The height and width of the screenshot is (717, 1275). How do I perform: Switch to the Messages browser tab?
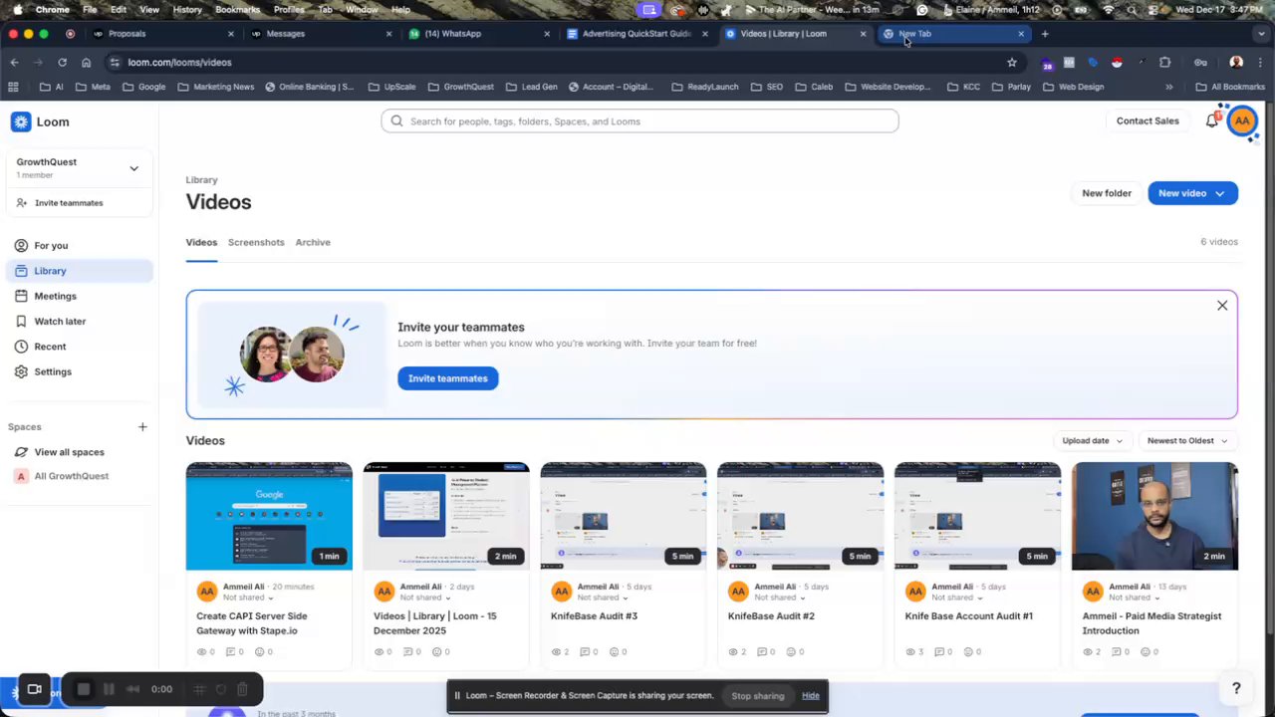[320, 34]
